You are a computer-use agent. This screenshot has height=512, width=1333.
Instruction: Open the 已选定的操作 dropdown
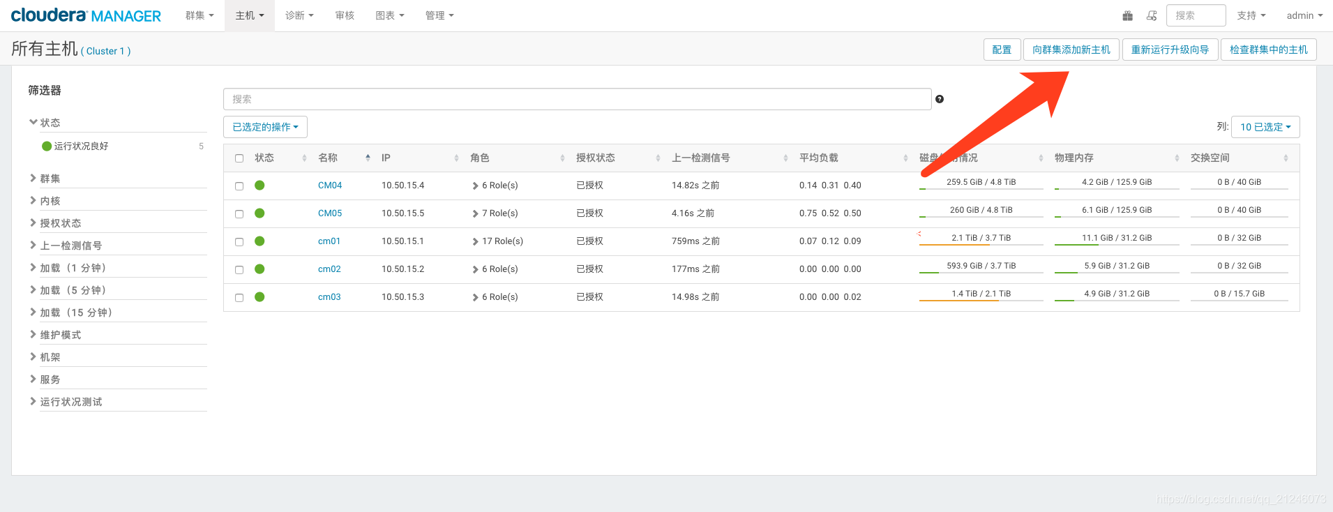point(265,127)
